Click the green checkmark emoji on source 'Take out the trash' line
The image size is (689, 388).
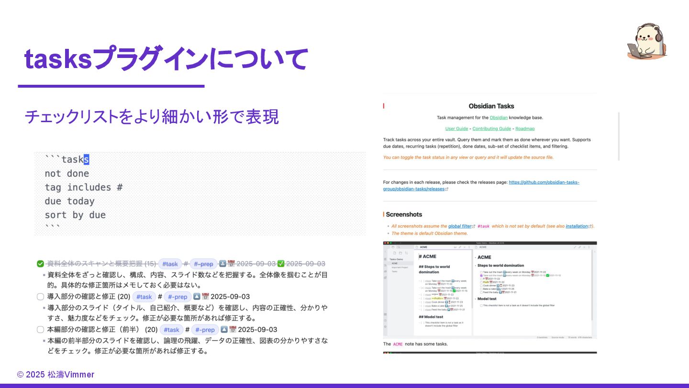(x=454, y=291)
